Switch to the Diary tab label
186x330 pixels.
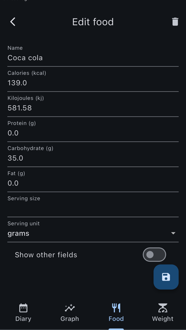pyautogui.click(x=23, y=319)
